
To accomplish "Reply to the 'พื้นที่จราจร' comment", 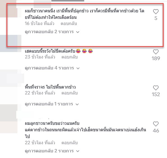I will 69,93.
